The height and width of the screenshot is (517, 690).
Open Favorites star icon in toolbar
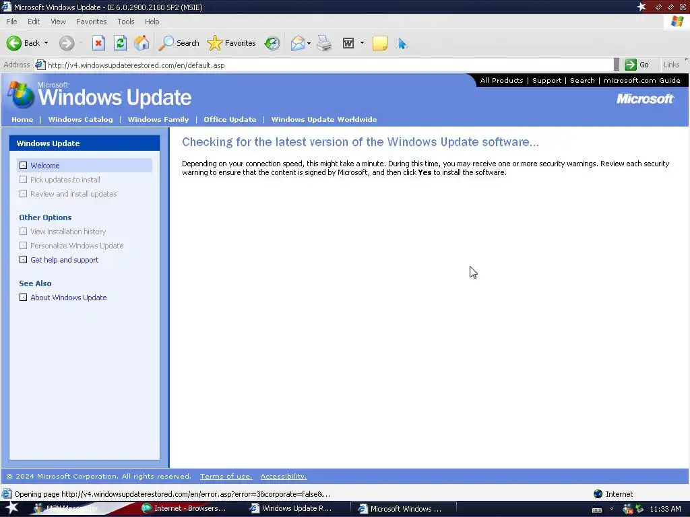[x=215, y=43]
